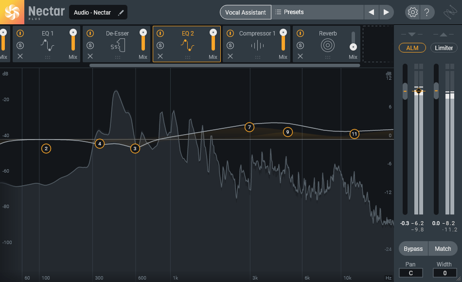
Task: Click the output gain slider handle
Action: pos(436,91)
